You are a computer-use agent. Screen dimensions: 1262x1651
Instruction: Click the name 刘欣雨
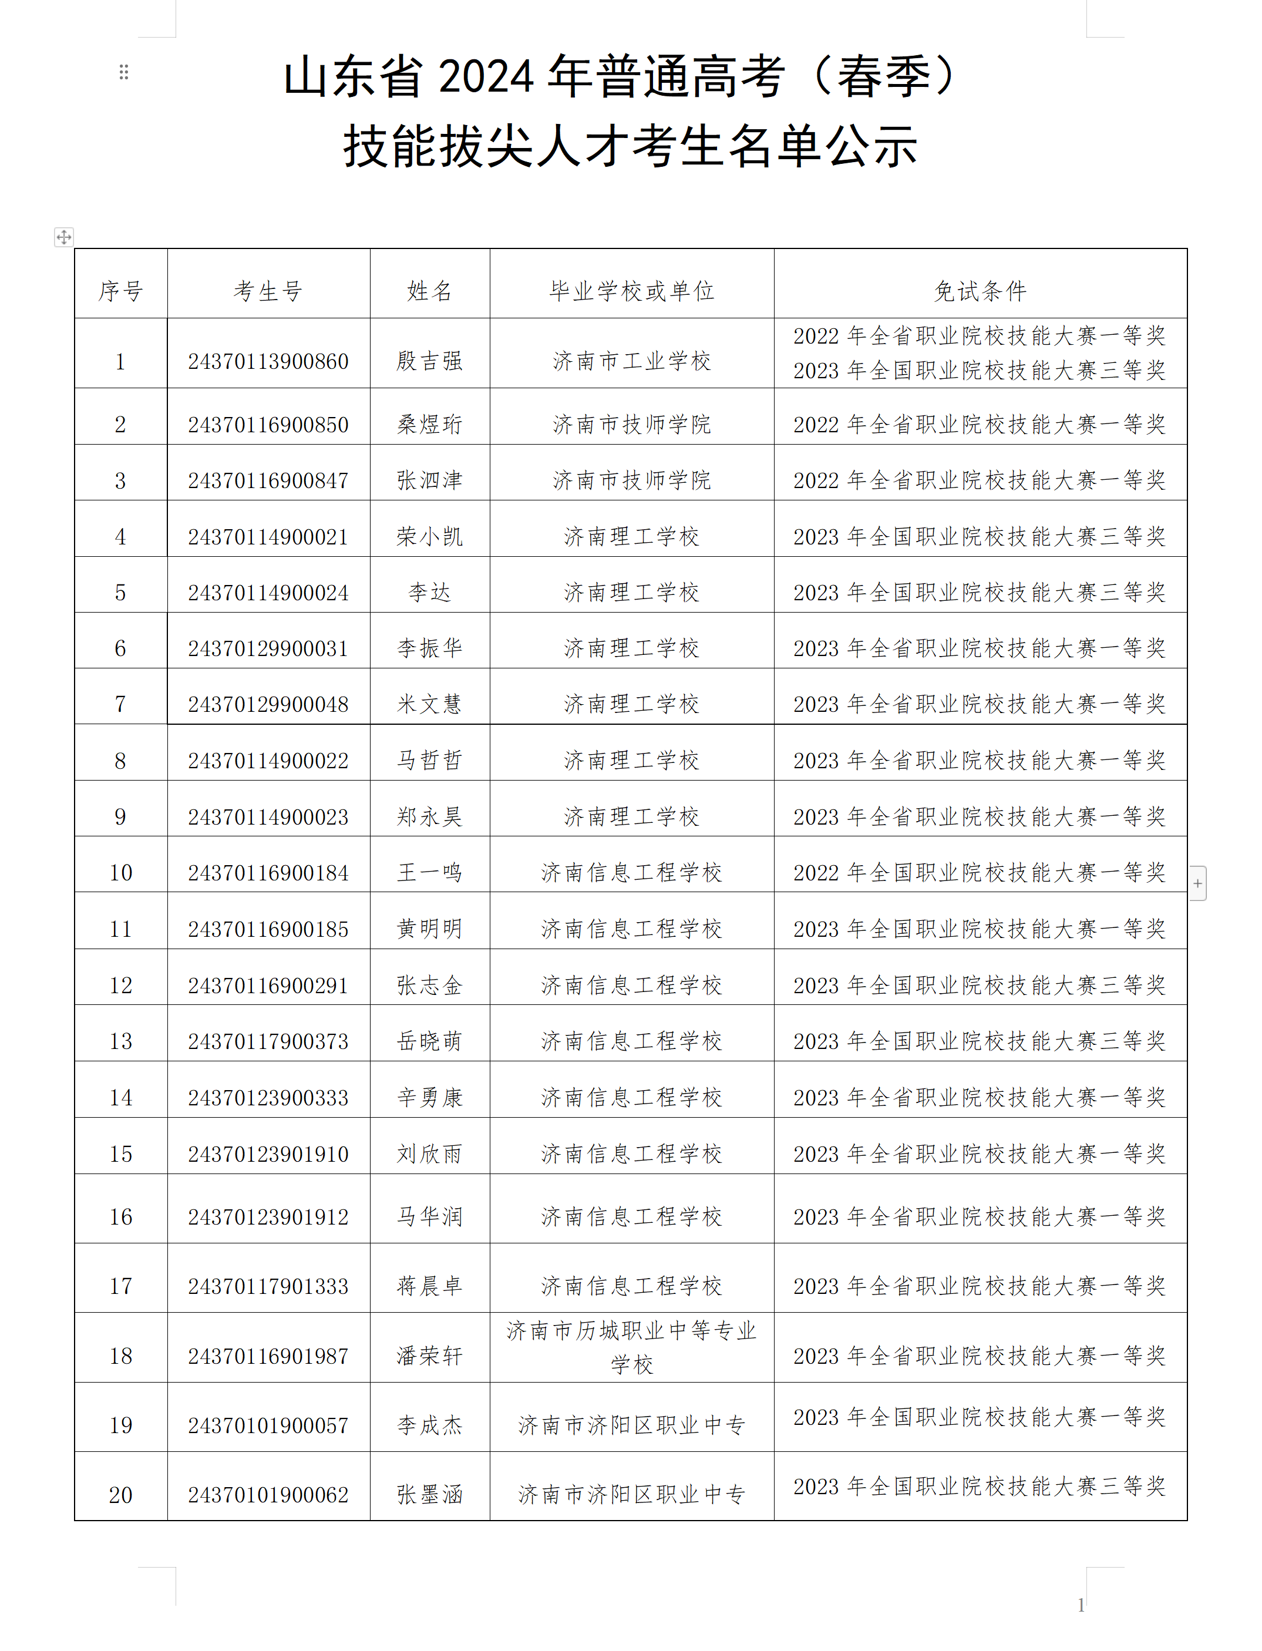point(430,1153)
